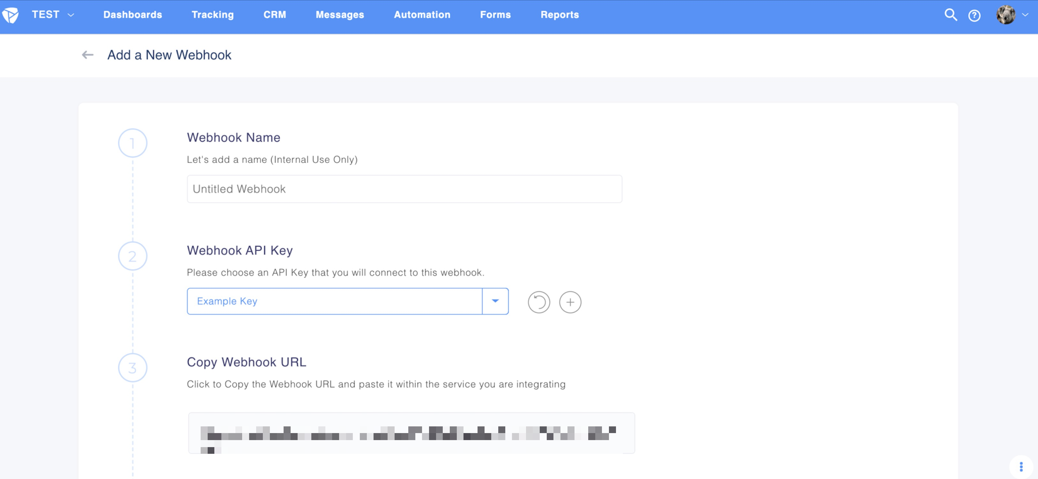Viewport: 1038px width, 479px height.
Task: Open the CRM menu
Action: (x=274, y=15)
